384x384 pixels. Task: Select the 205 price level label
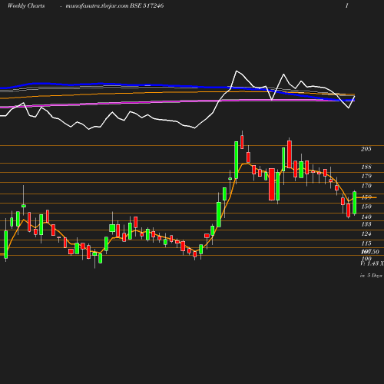tap(366, 149)
